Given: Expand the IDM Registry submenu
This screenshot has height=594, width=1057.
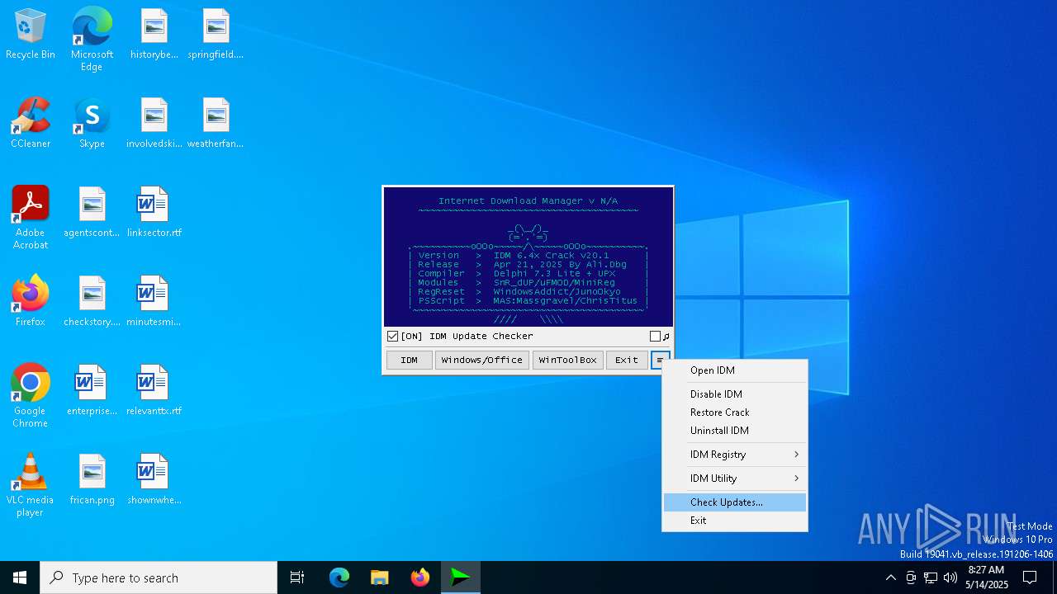Looking at the screenshot, I should (x=735, y=455).
